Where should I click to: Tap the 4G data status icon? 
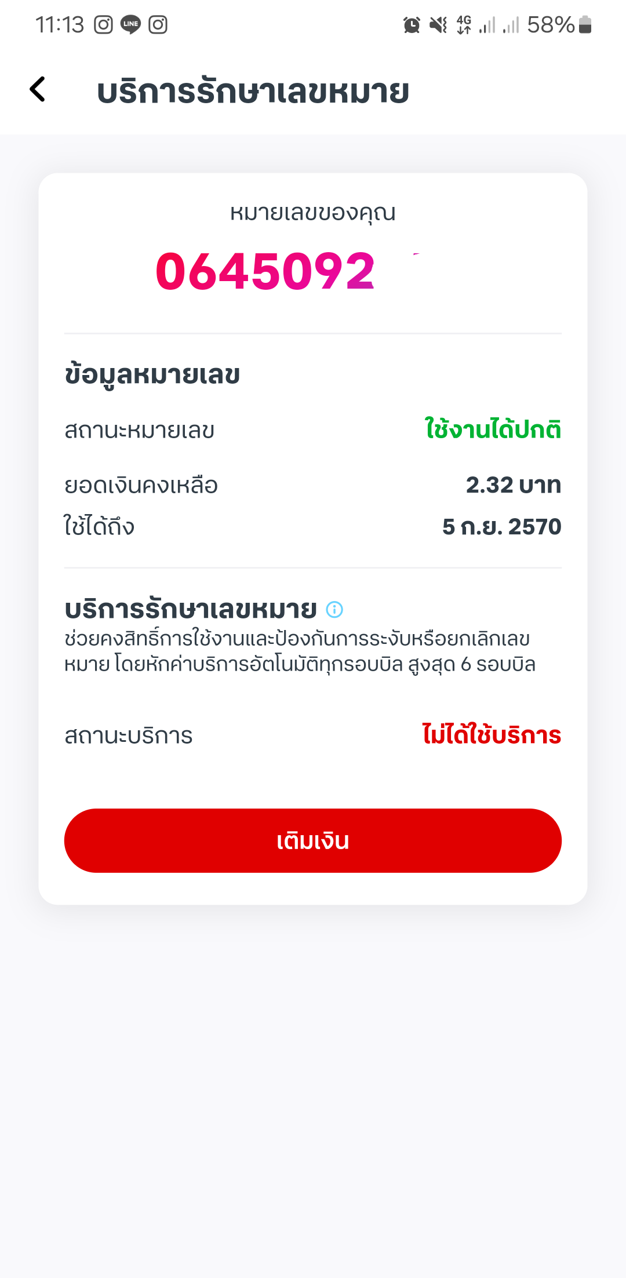(x=464, y=25)
